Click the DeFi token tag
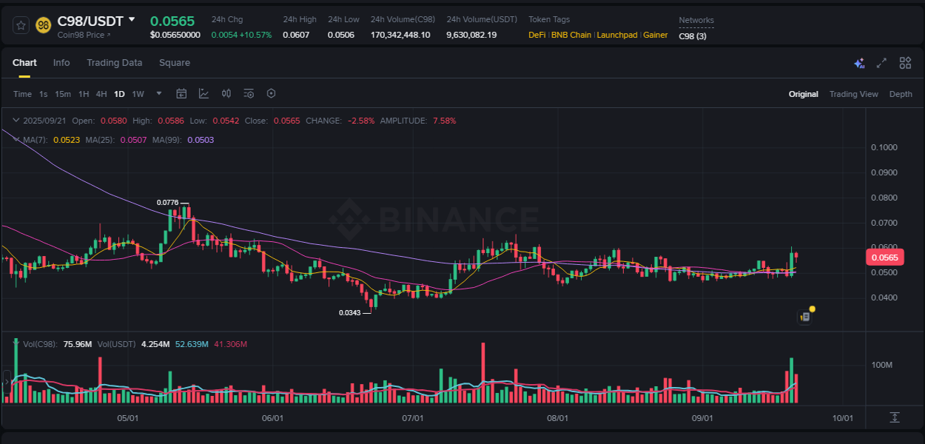Screen dimensions: 925x444 coord(536,35)
